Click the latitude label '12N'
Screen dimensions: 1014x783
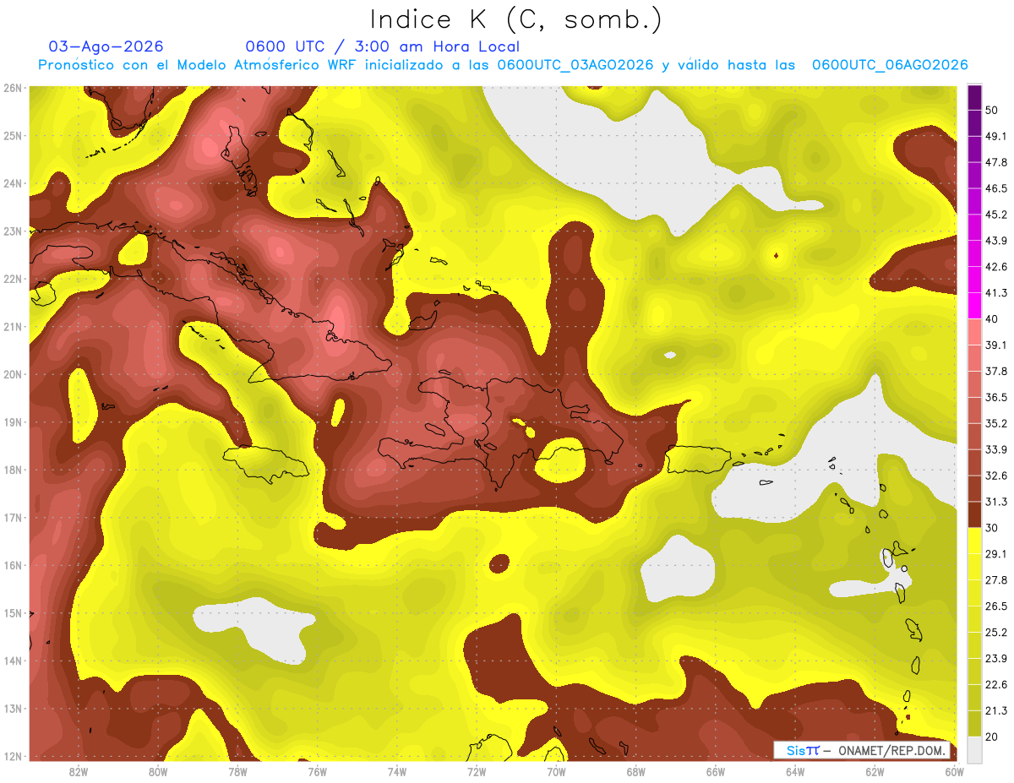click(13, 756)
